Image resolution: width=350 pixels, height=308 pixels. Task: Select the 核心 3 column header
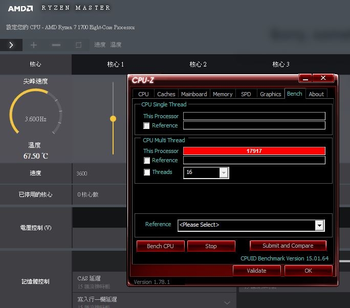[x=281, y=64]
